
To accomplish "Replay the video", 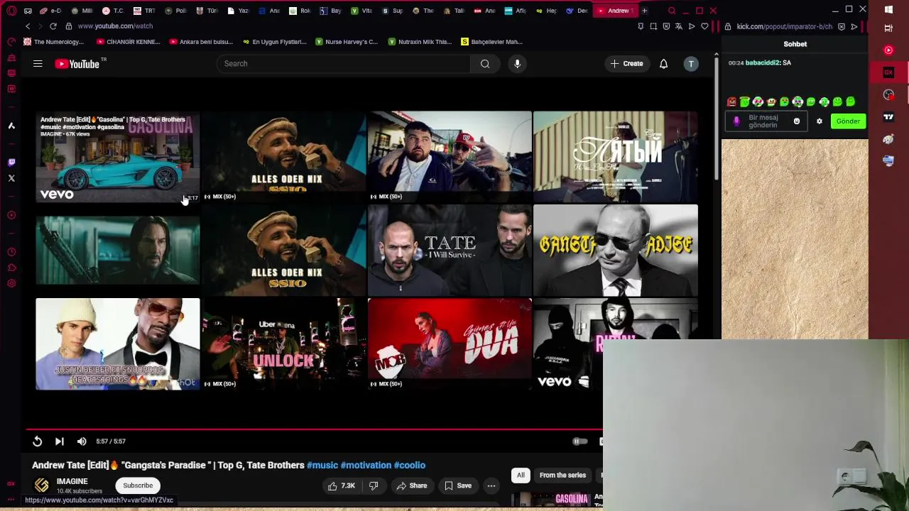I will 37,441.
